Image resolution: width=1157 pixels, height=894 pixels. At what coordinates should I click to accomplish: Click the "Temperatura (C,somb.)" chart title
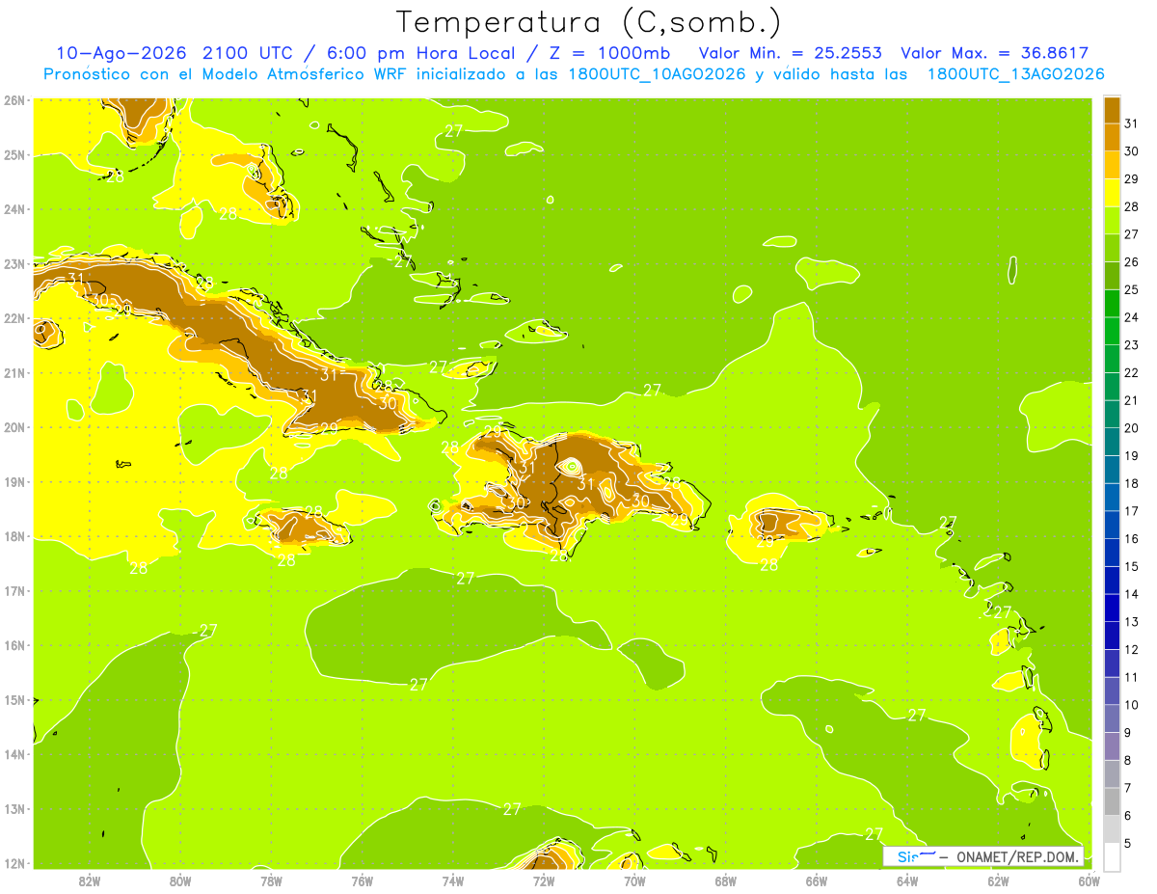coord(589,22)
